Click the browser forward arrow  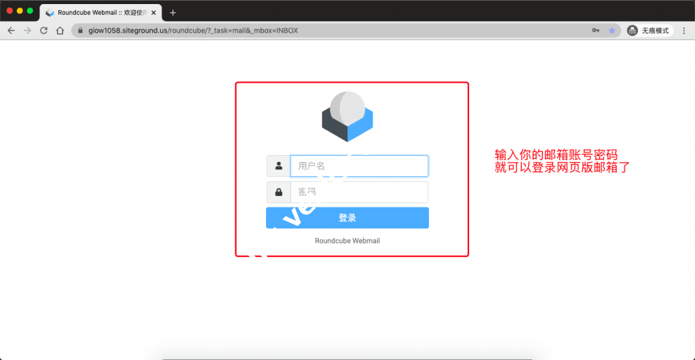pyautogui.click(x=27, y=31)
